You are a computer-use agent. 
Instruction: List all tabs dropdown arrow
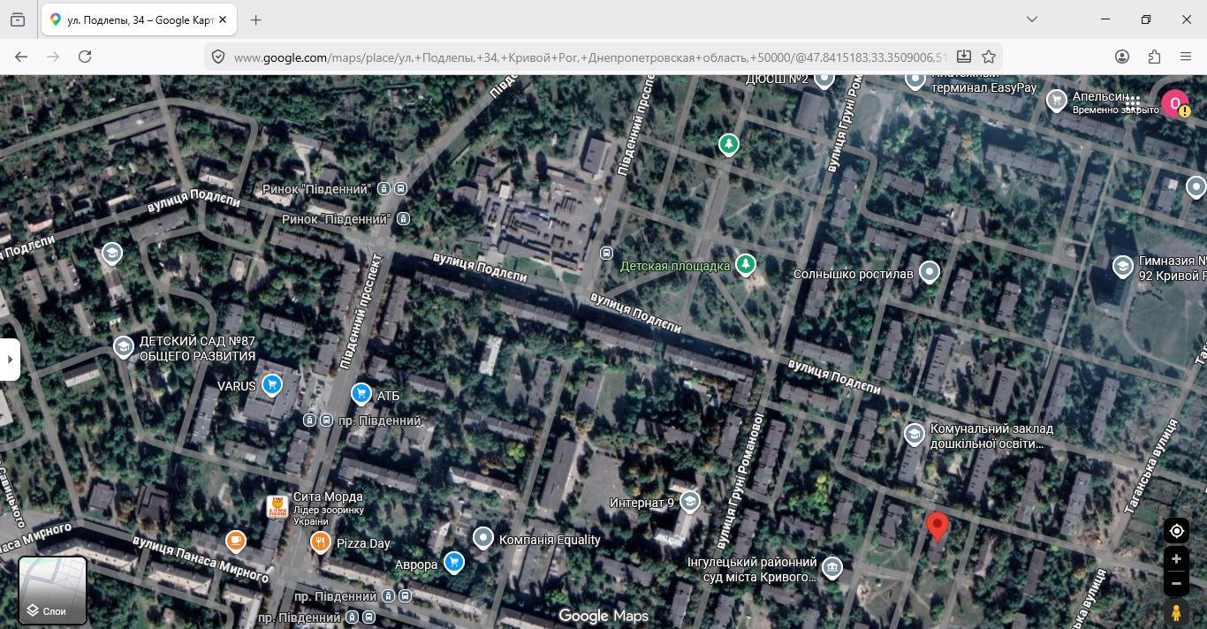tap(1031, 19)
